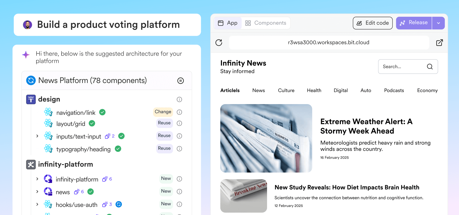
Task: Switch to the App tab
Action: 228,23
